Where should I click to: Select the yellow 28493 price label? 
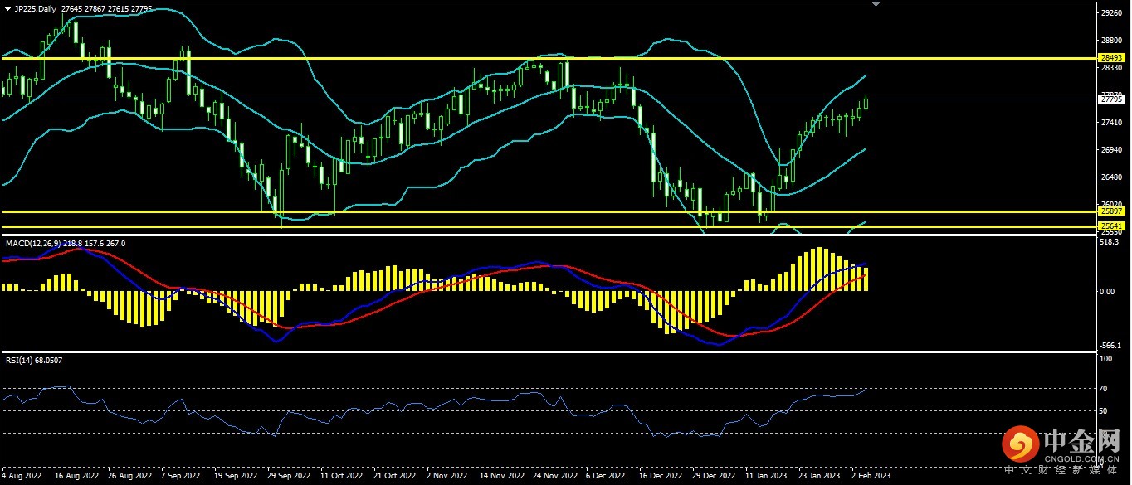[x=1110, y=58]
